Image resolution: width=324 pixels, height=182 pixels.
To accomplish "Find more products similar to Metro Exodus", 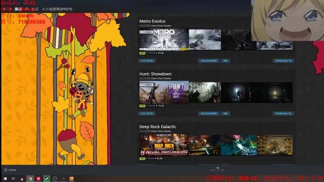I will pyautogui.click(x=283, y=61).
